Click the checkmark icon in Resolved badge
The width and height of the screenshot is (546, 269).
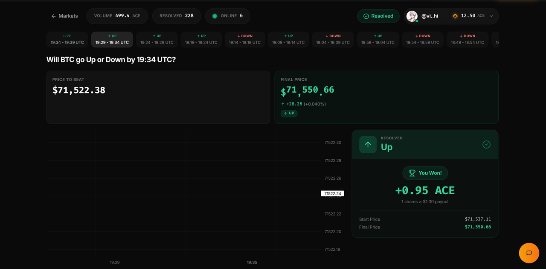pos(366,16)
